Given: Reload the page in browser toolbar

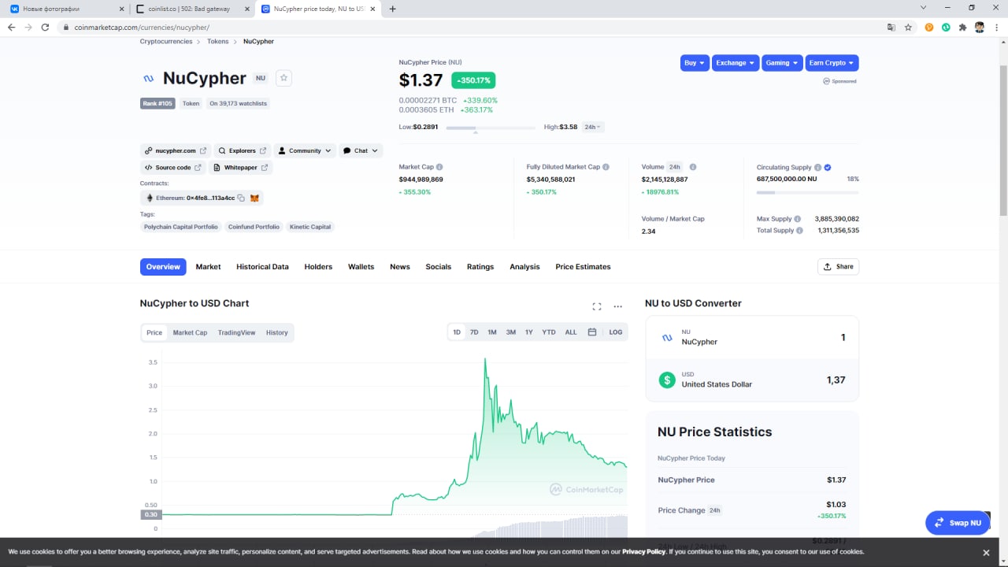Looking at the screenshot, I should pyautogui.click(x=45, y=27).
